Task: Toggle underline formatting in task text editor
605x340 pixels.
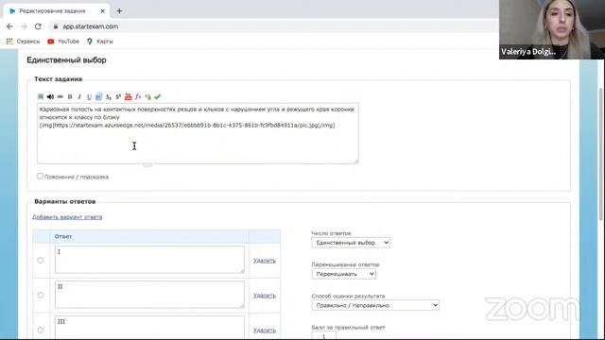Action: coord(89,96)
